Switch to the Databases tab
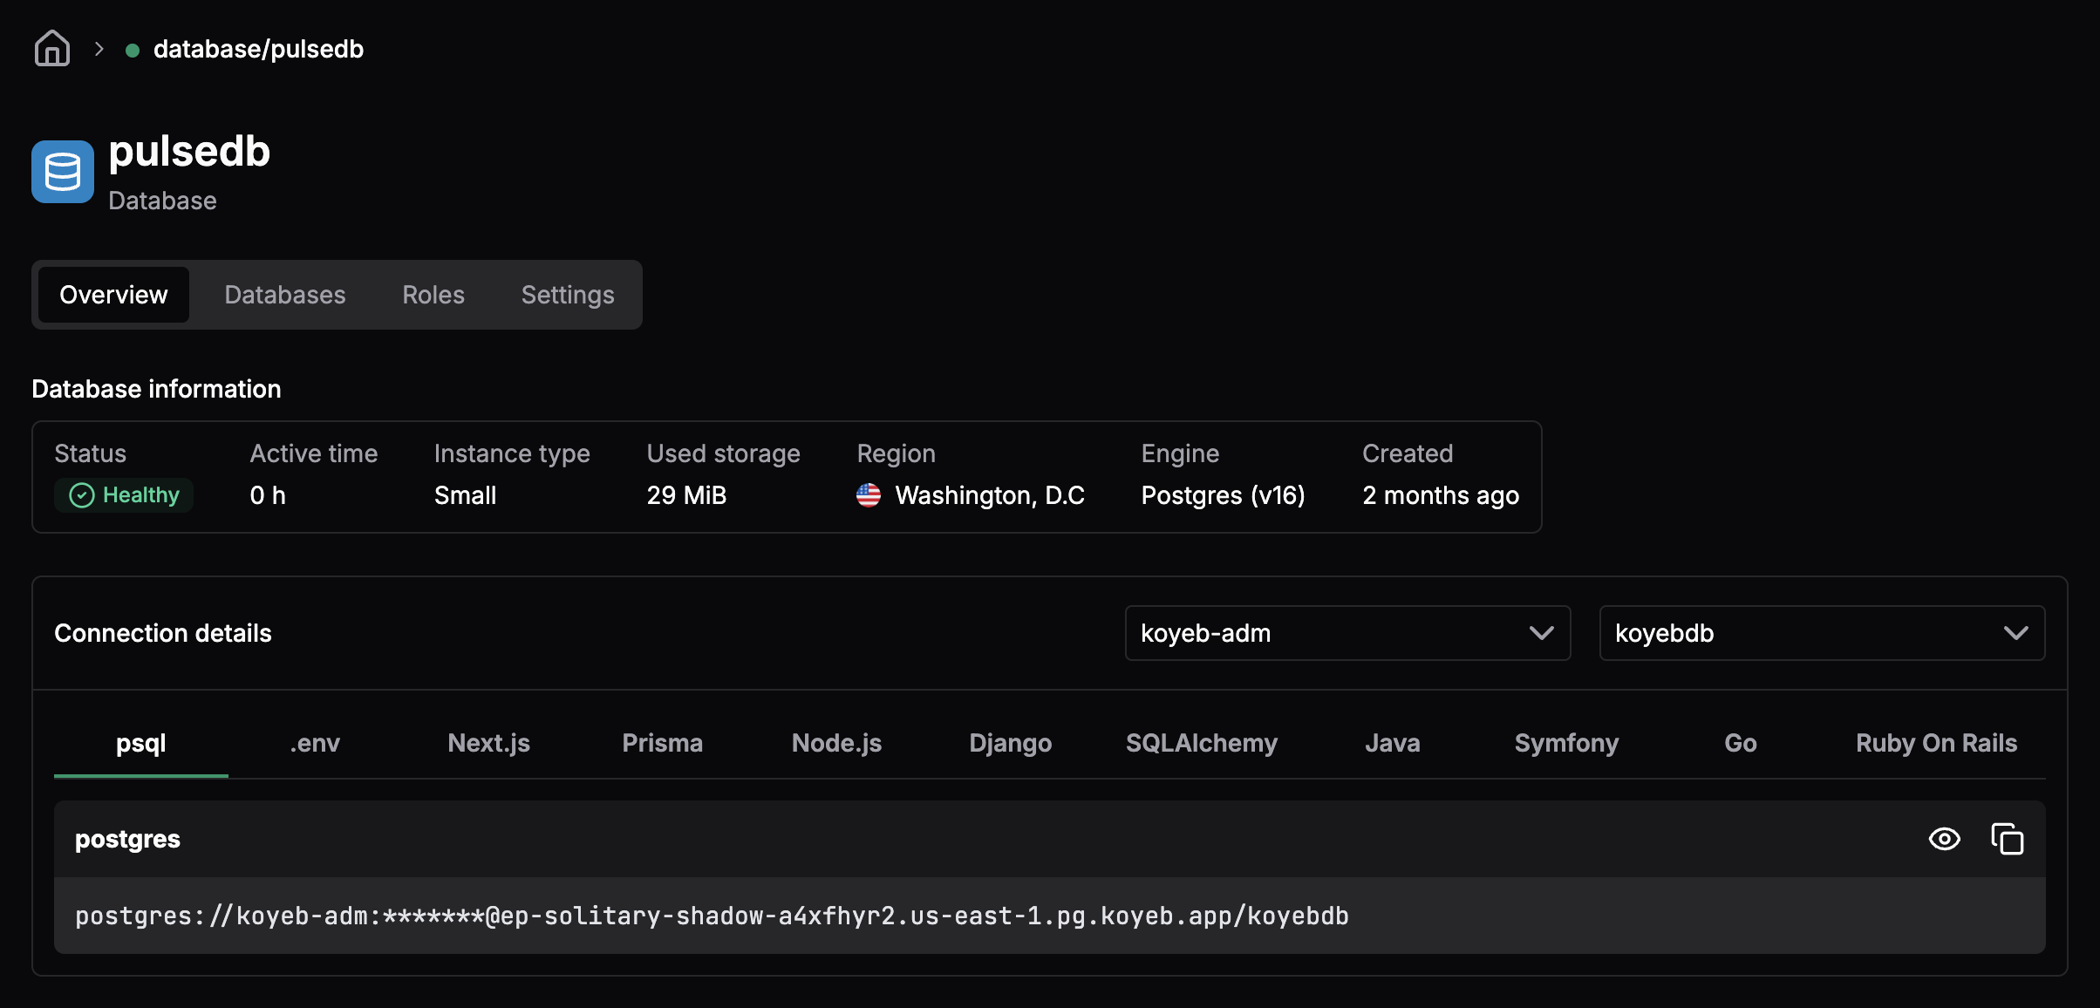The width and height of the screenshot is (2100, 1008). point(284,295)
